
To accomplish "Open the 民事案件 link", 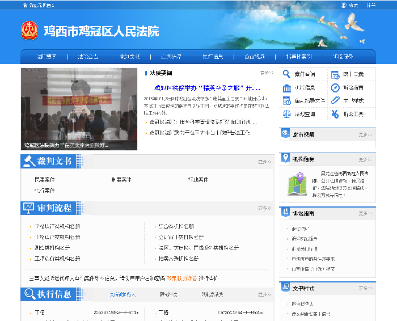I will pos(44,180).
